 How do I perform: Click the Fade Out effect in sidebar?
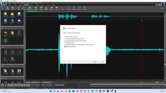pyautogui.click(x=5, y=59)
